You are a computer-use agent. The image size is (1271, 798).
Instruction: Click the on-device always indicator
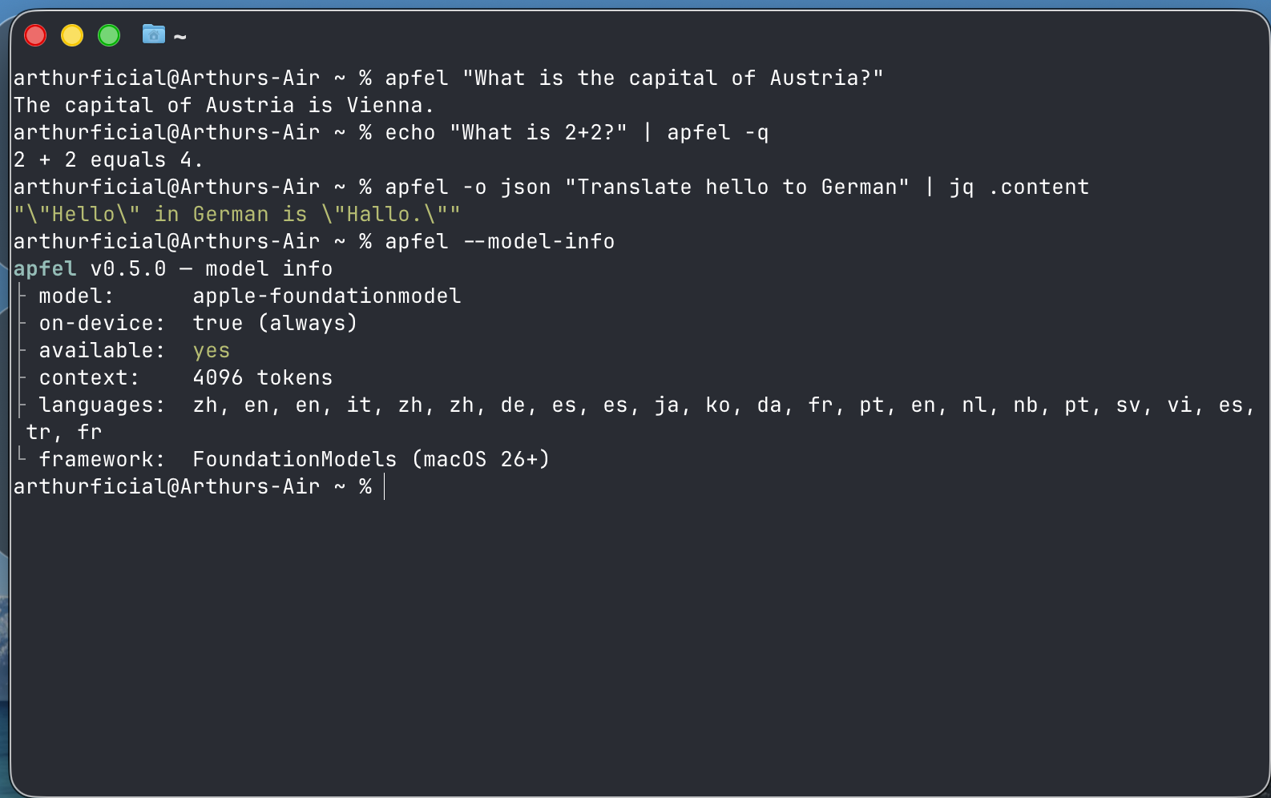[x=275, y=323]
